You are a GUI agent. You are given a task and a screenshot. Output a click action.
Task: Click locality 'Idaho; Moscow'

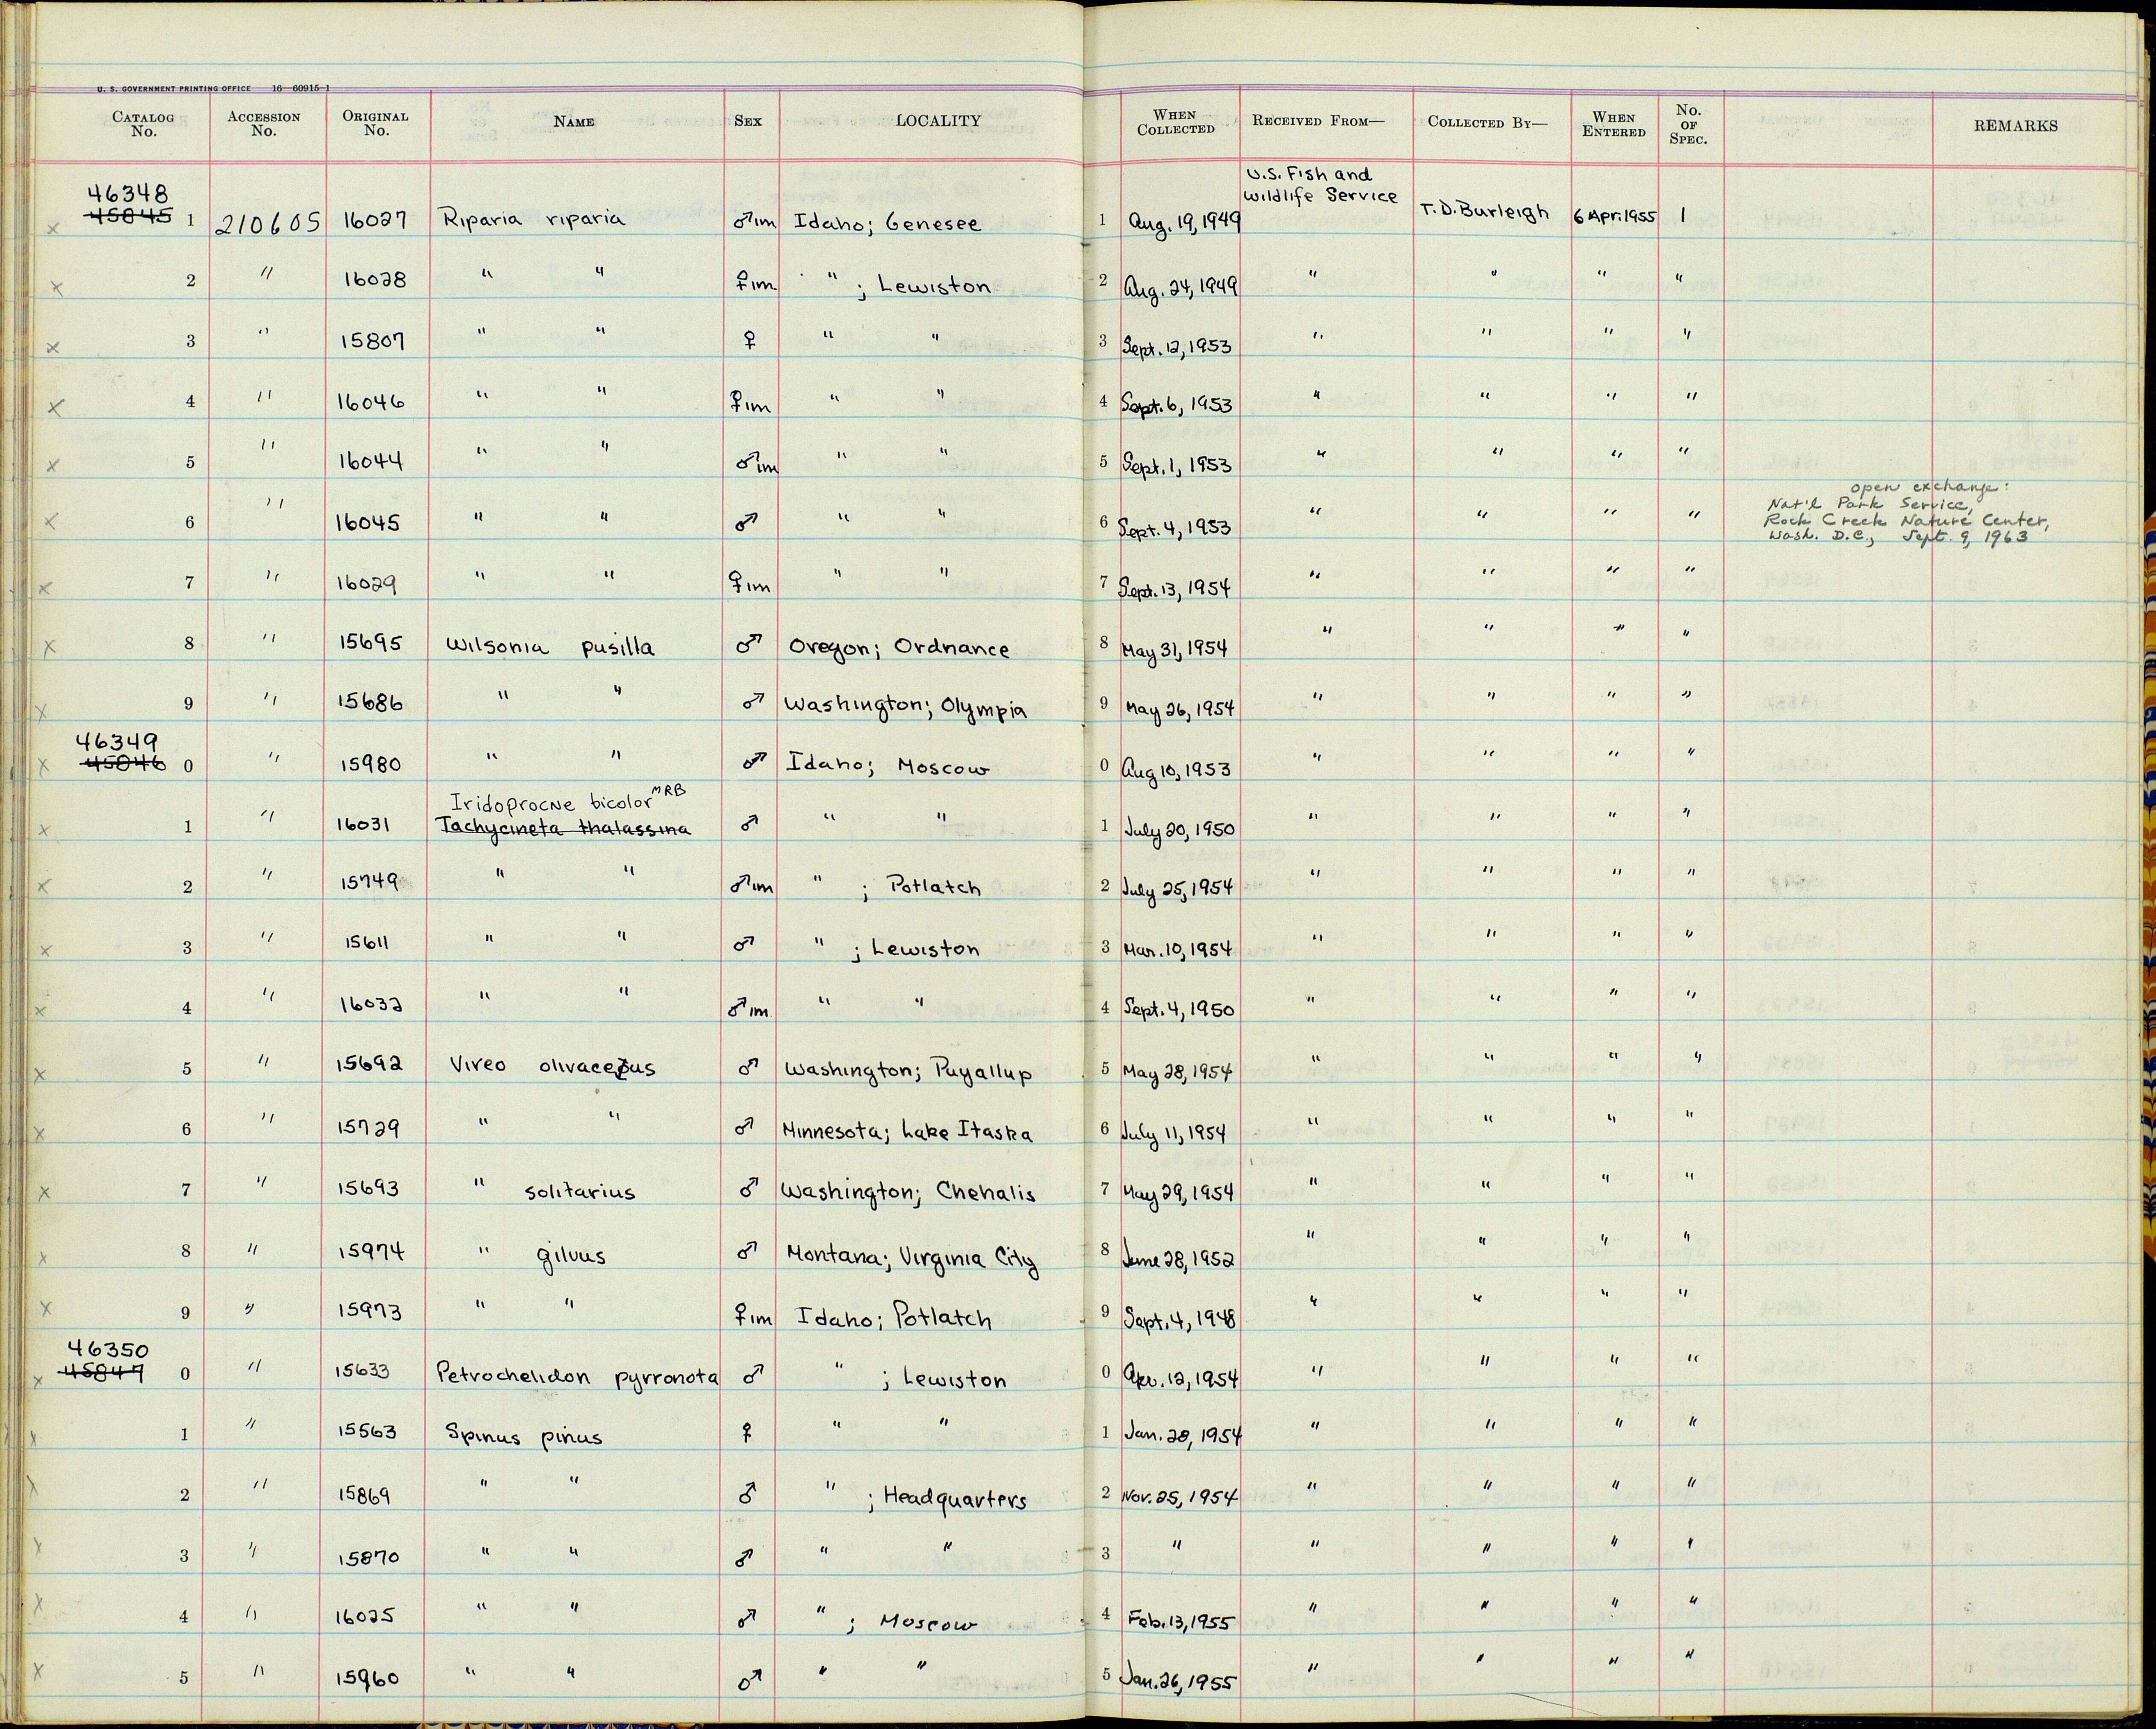(x=889, y=766)
